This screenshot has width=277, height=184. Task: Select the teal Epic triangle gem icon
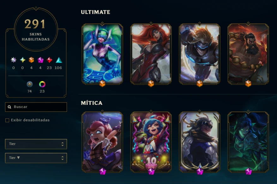point(59,60)
